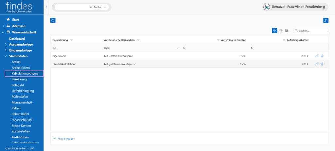Click filter icon beside Automatische Kalkulation header

coord(138,40)
